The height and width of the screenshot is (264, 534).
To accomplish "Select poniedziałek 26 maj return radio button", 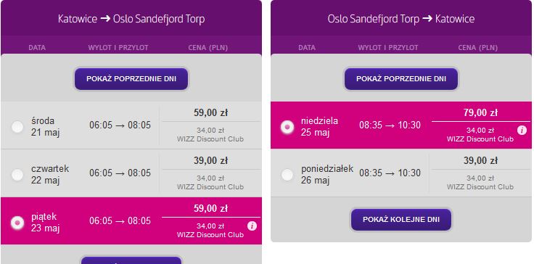I will click(x=287, y=174).
